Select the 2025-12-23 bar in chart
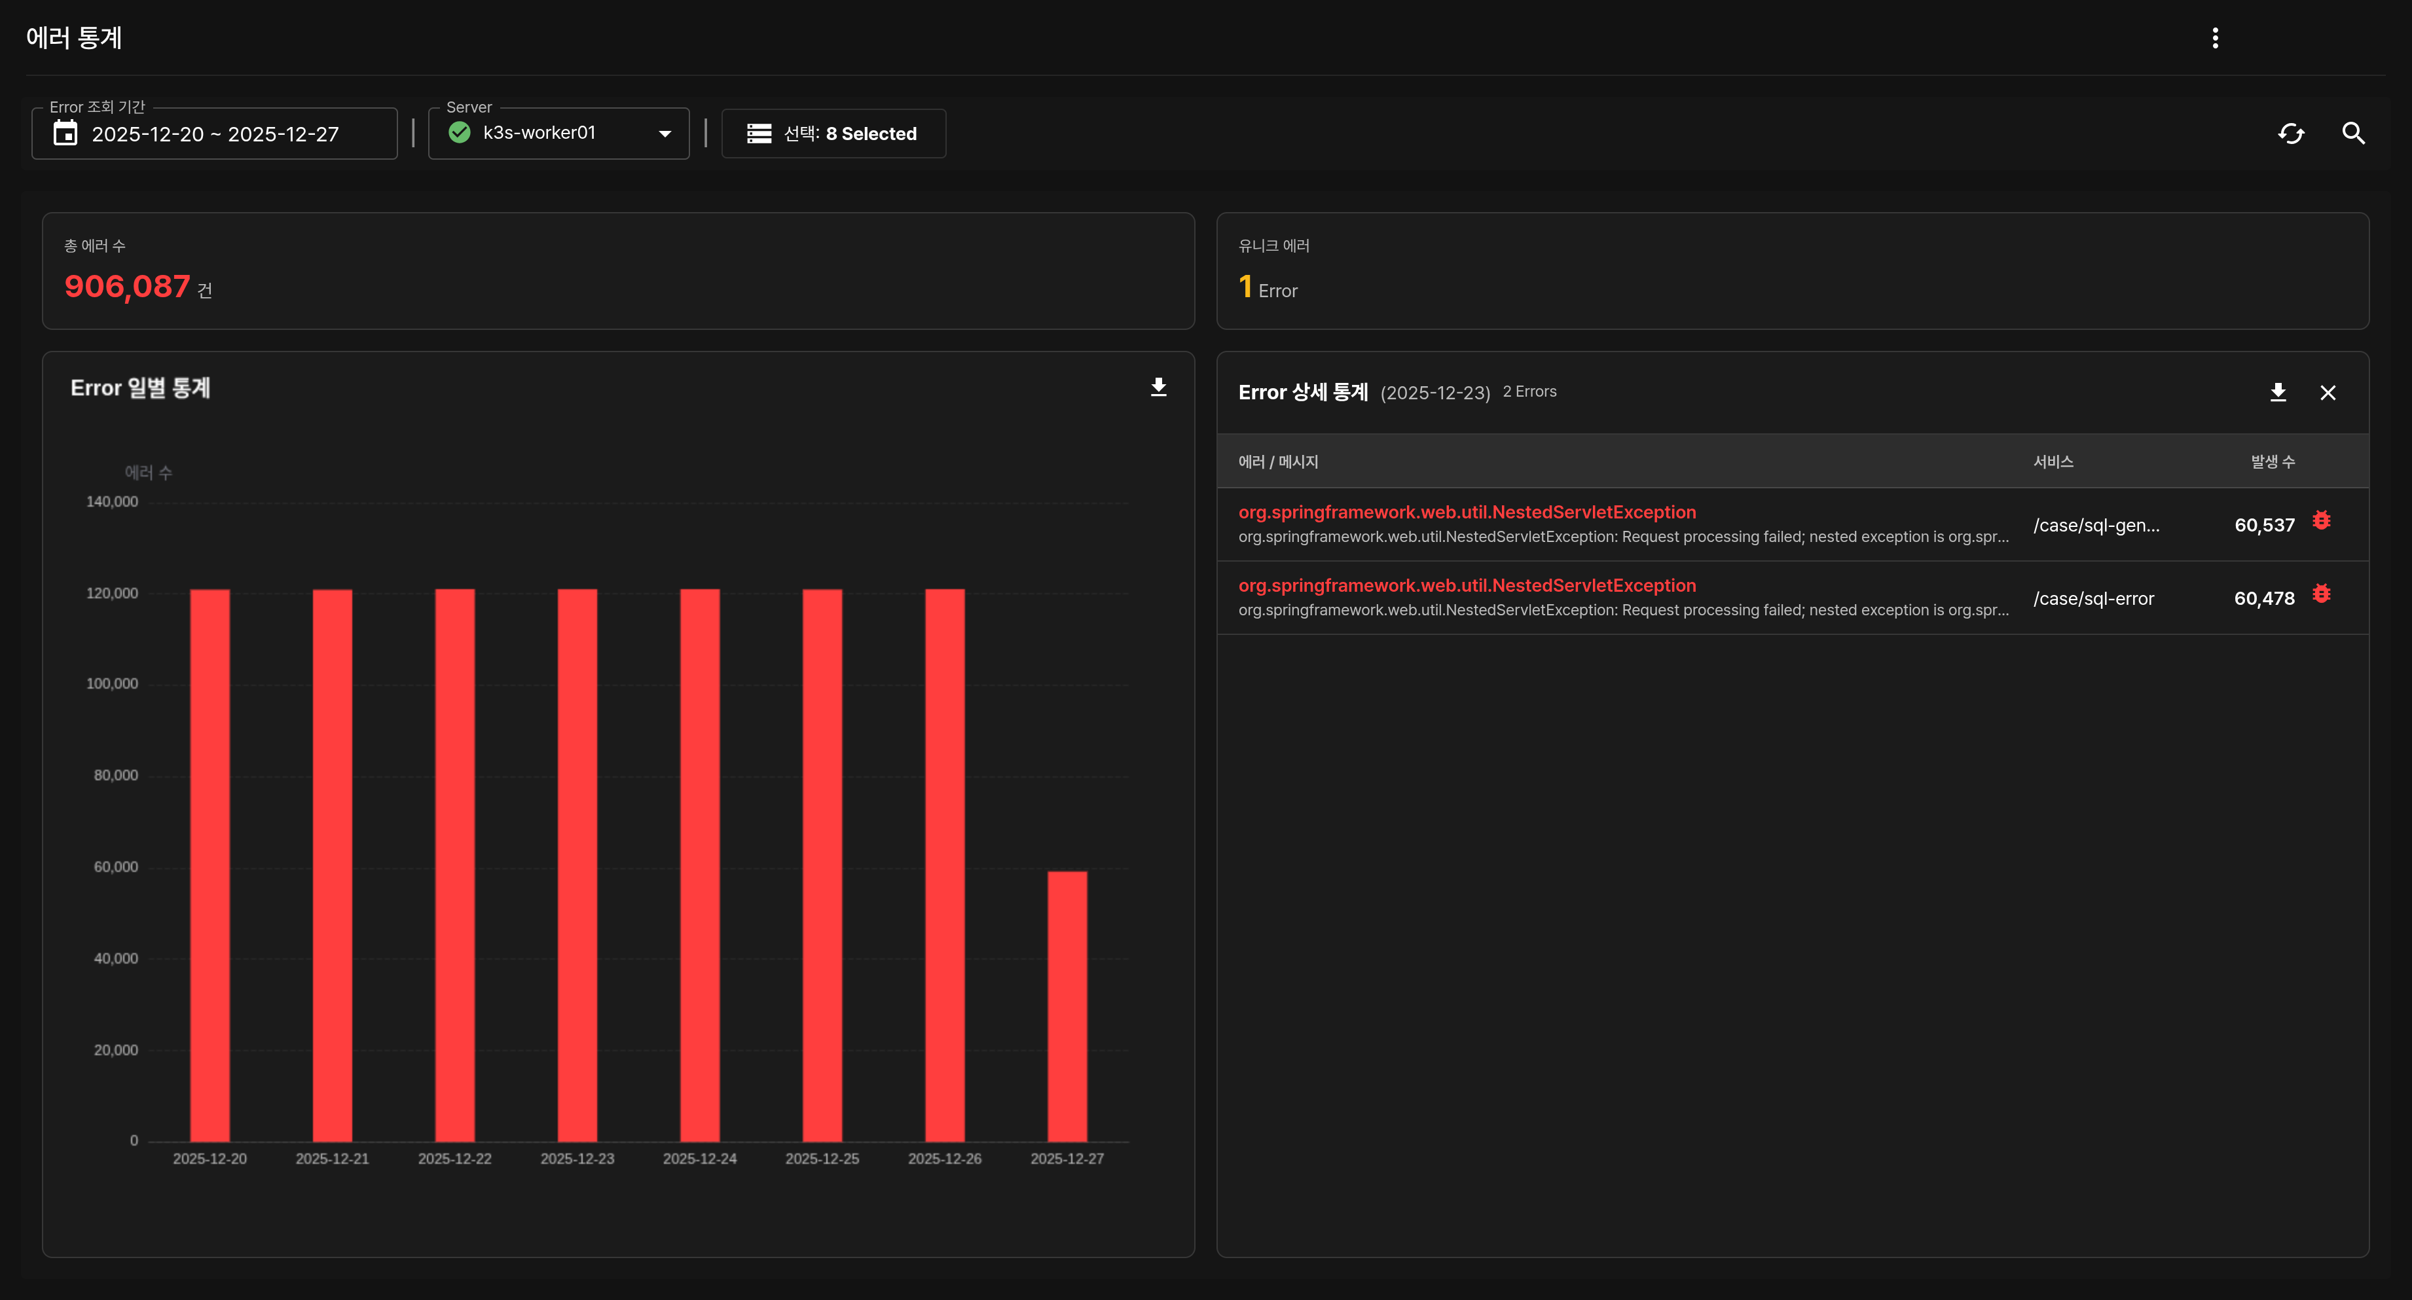Viewport: 2412px width, 1300px height. click(577, 865)
